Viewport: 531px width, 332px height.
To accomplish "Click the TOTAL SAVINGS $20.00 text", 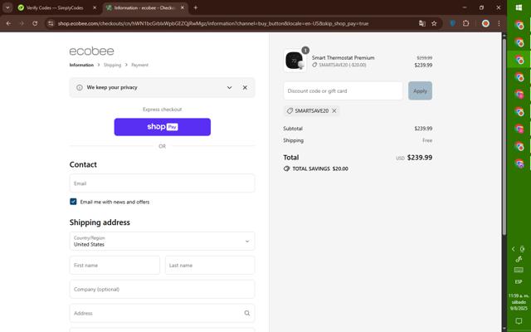I will coord(320,168).
